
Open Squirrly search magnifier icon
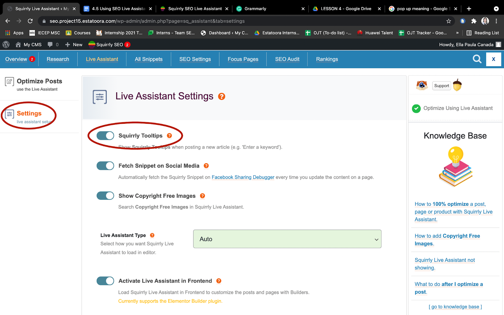477,59
